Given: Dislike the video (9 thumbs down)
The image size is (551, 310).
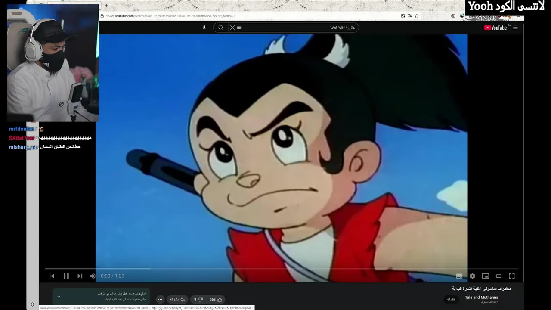Looking at the screenshot, I should pos(198,299).
